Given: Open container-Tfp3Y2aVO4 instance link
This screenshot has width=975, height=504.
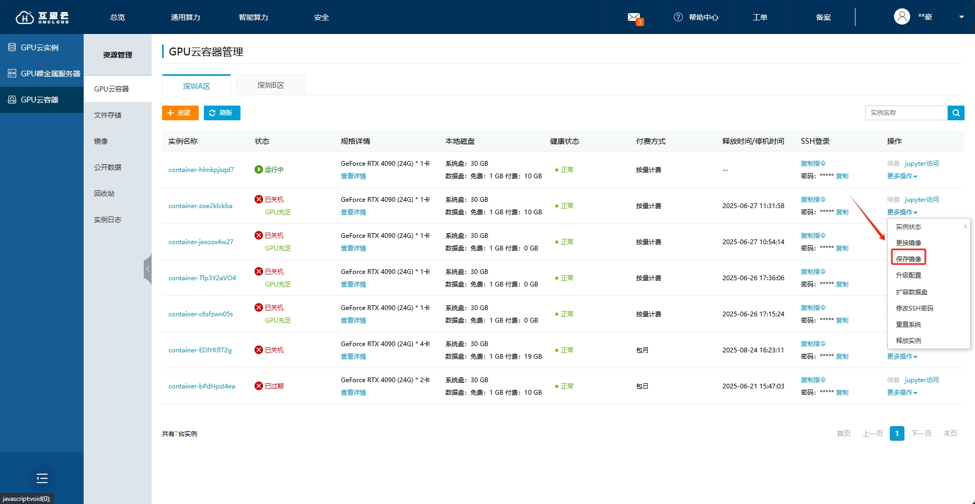Looking at the screenshot, I should pos(202,278).
